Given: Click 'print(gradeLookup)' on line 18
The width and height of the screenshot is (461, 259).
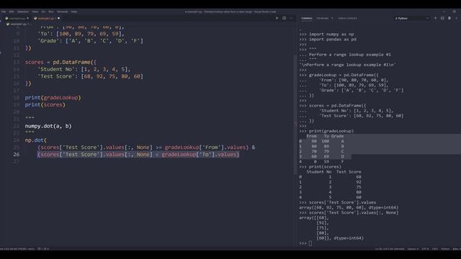Looking at the screenshot, I should [x=53, y=98].
